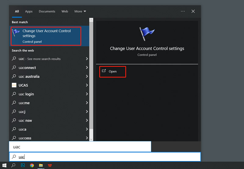Open Photoshop from the taskbar
The width and height of the screenshot is (244, 169).
pos(23,165)
